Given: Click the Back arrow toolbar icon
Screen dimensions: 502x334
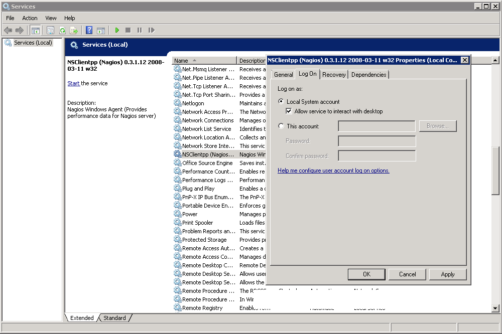Looking at the screenshot, I should [x=8, y=30].
